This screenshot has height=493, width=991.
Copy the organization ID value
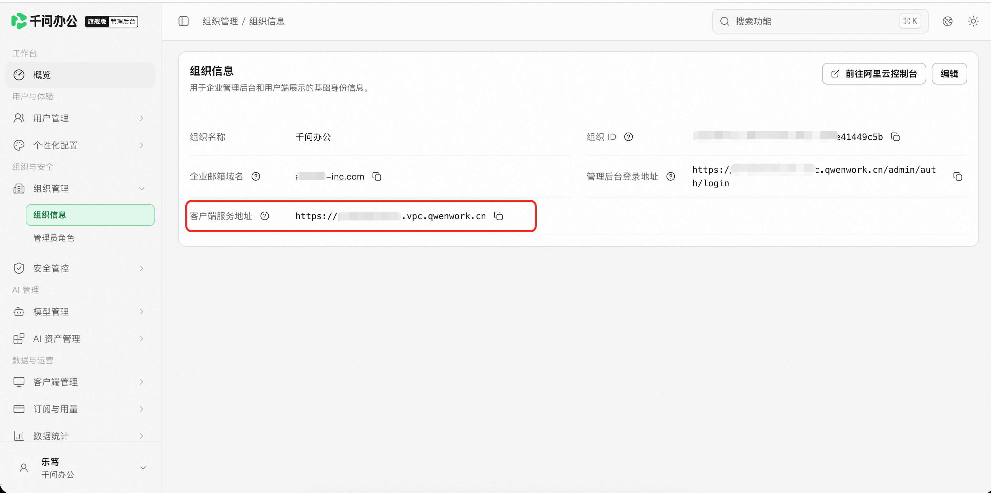(895, 137)
